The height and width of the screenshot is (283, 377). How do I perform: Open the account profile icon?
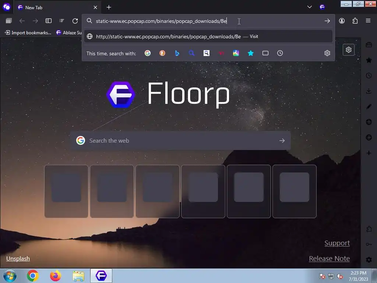342,21
